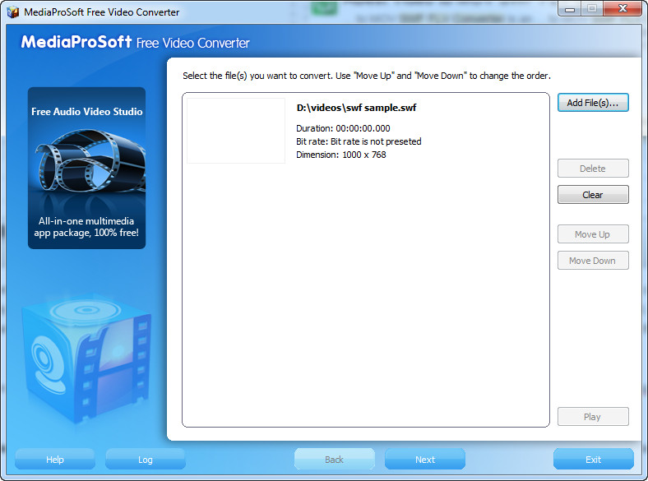648x481 pixels.
Task: Click the blank video thumbnail preview
Action: click(x=236, y=131)
